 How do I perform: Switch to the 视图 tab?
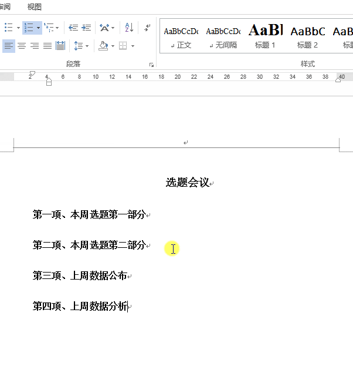pyautogui.click(x=34, y=7)
